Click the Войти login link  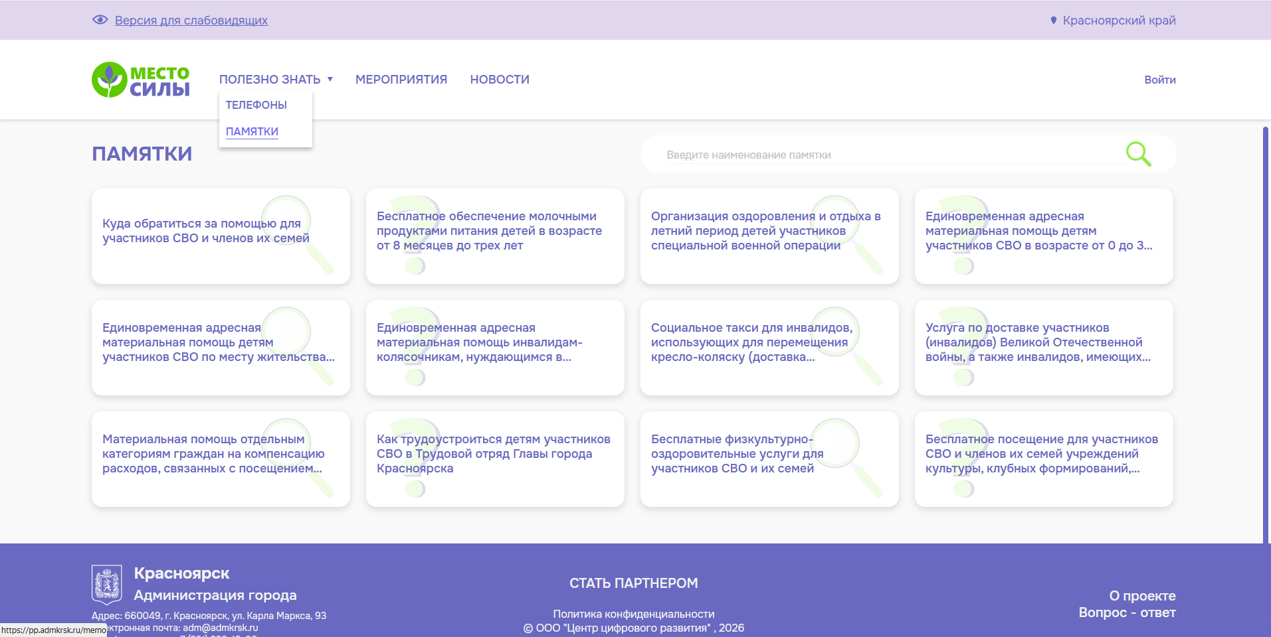pos(1159,80)
